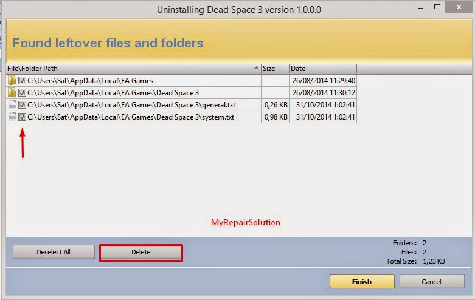Select the Dead Space 3\system.txt path
Image resolution: width=475 pixels, height=300 pixels.
click(131, 117)
